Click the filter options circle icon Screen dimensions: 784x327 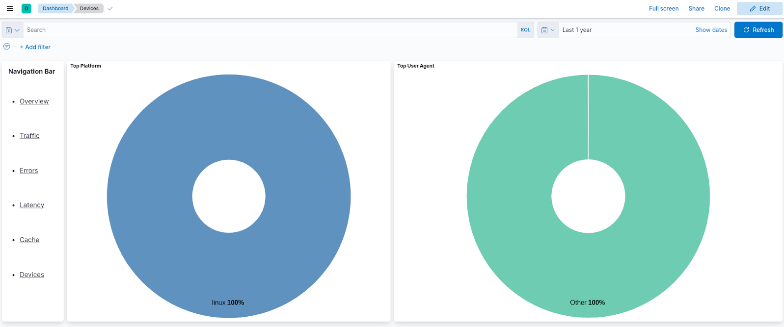7,47
